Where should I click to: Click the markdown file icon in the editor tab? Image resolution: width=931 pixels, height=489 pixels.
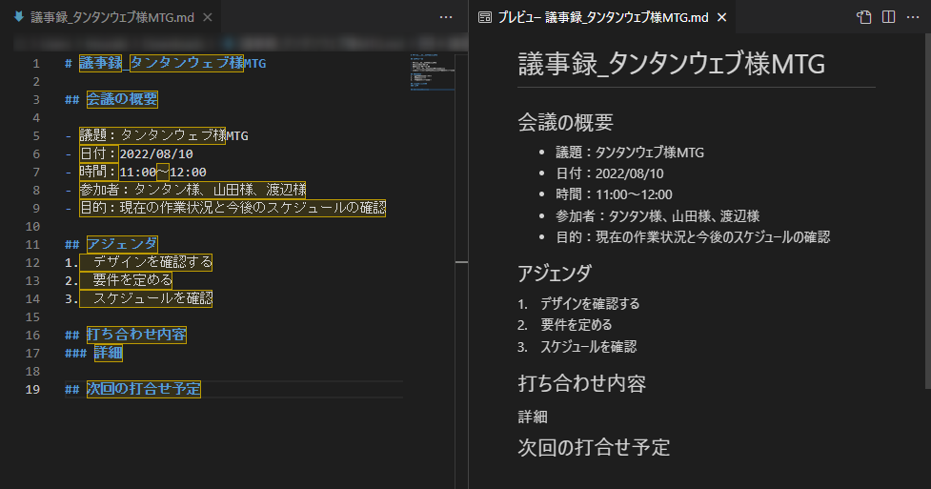click(18, 16)
